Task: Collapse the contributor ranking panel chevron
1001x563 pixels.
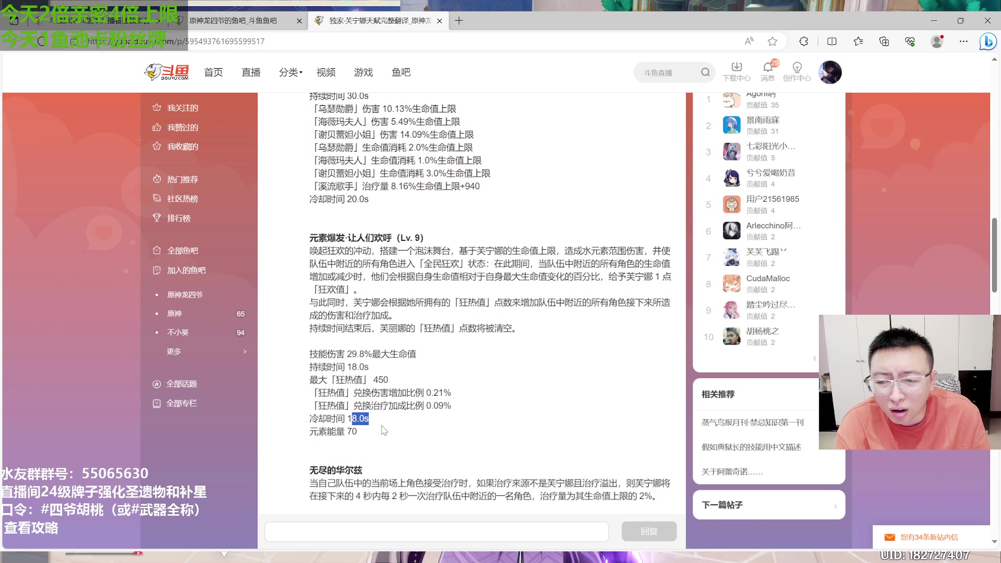Action: tap(815, 358)
